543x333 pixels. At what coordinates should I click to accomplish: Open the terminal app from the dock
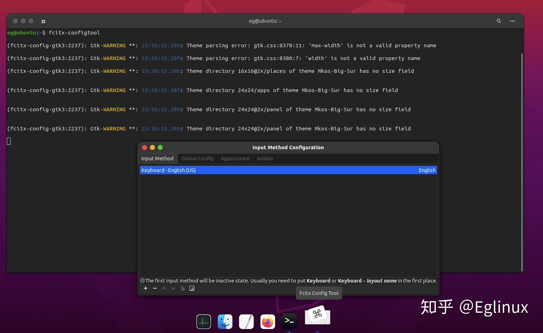coord(289,321)
